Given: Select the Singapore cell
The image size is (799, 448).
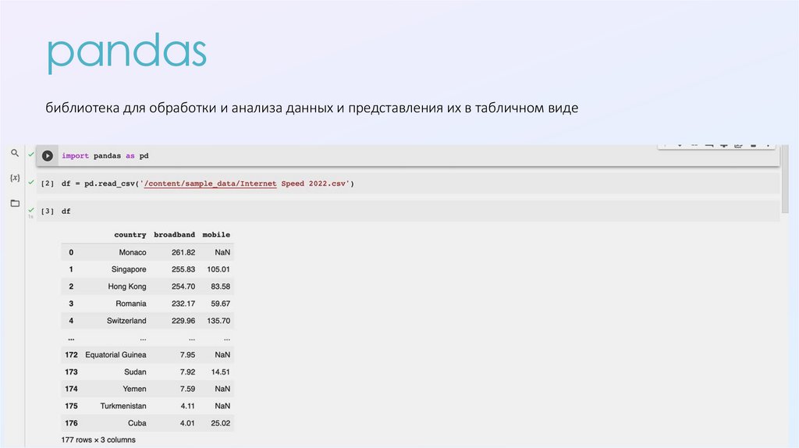Looking at the screenshot, I should tap(129, 269).
